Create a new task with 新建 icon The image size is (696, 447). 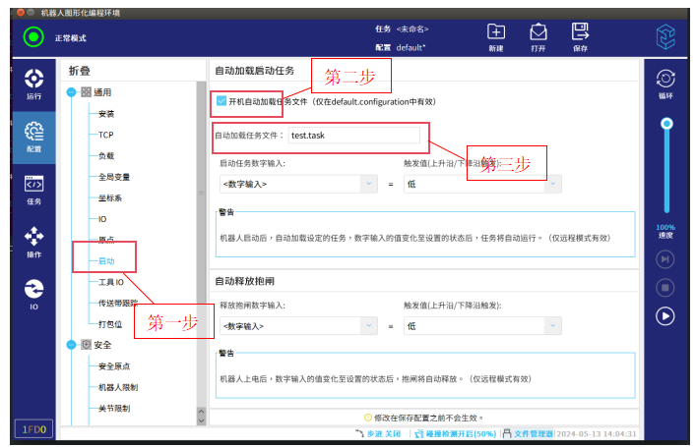coord(496,37)
